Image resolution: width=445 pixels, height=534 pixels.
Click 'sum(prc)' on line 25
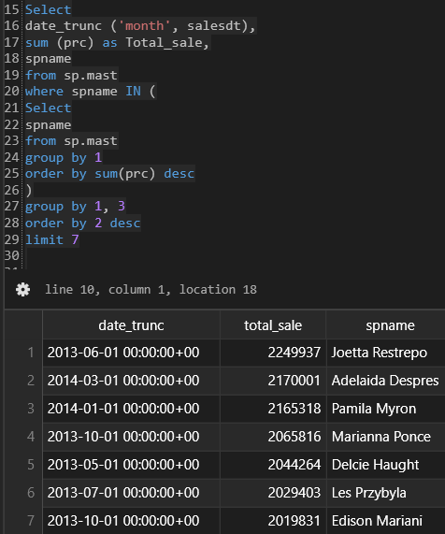pos(125,174)
